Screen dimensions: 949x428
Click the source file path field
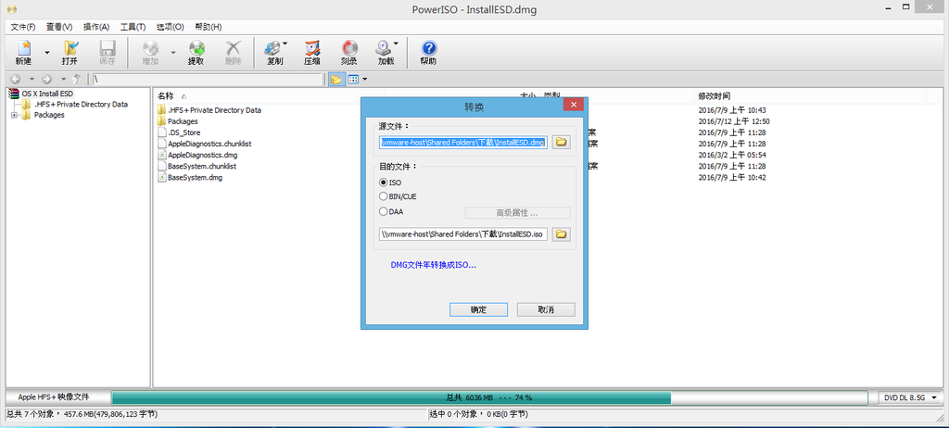(x=463, y=143)
